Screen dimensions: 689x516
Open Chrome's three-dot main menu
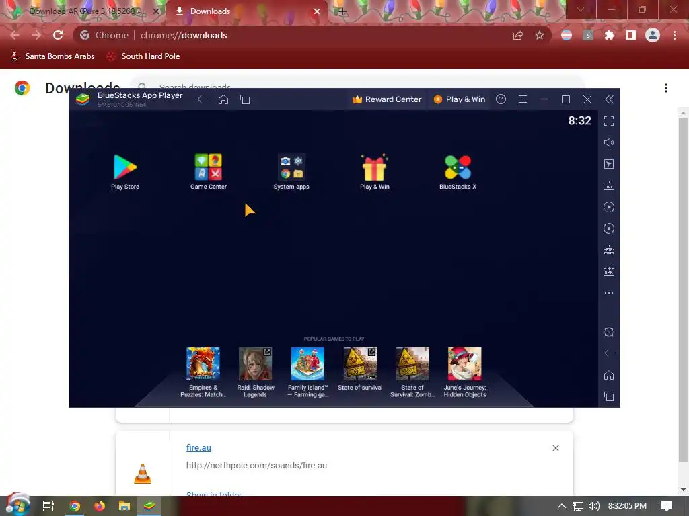click(674, 35)
